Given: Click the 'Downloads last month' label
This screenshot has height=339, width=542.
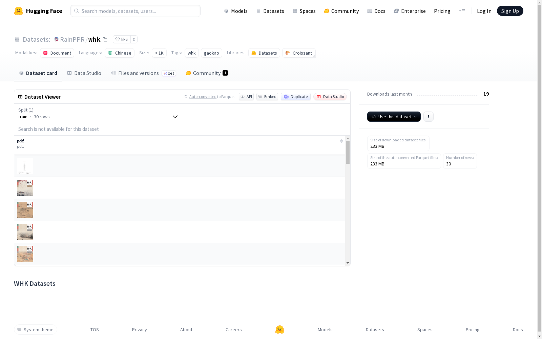Looking at the screenshot, I should coord(390,94).
